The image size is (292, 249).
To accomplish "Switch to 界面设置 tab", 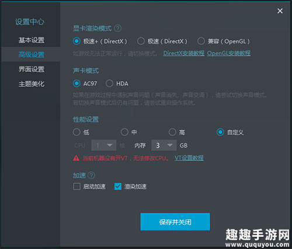I will point(32,69).
